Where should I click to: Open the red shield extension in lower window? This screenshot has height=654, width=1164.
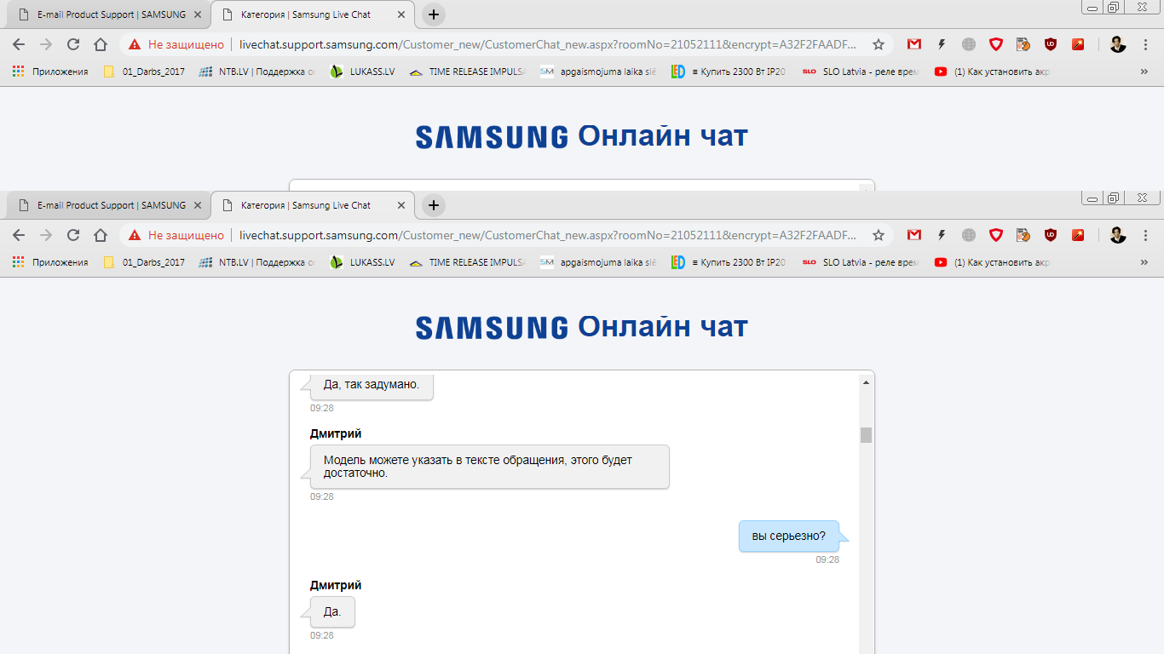(x=996, y=235)
